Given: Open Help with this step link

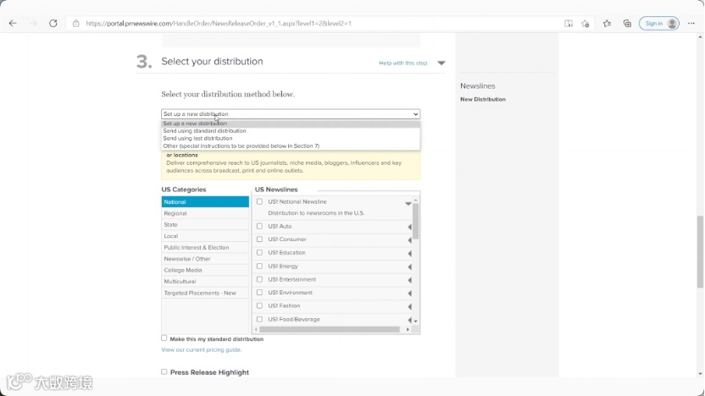Looking at the screenshot, I should (402, 63).
